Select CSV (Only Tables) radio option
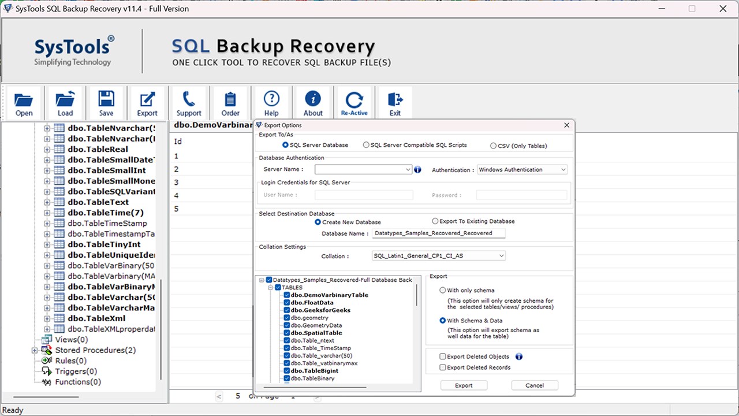Screen dimensions: 739x416 point(493,146)
